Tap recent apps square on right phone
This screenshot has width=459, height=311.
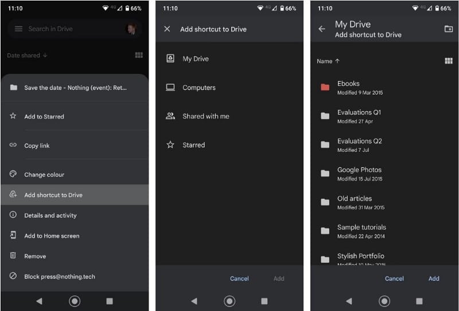pyautogui.click(x=419, y=301)
